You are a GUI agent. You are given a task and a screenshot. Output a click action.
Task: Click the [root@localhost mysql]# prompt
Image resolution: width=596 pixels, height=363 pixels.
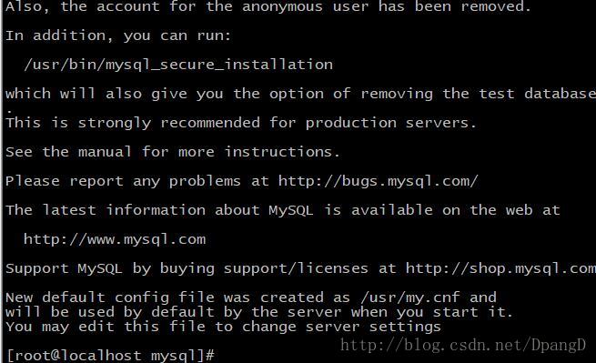110,356
